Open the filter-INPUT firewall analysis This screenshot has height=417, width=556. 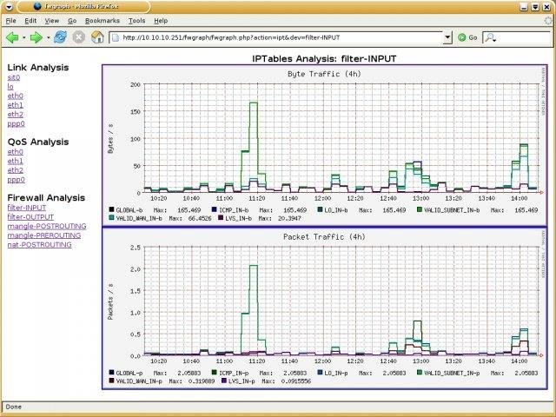(x=27, y=208)
